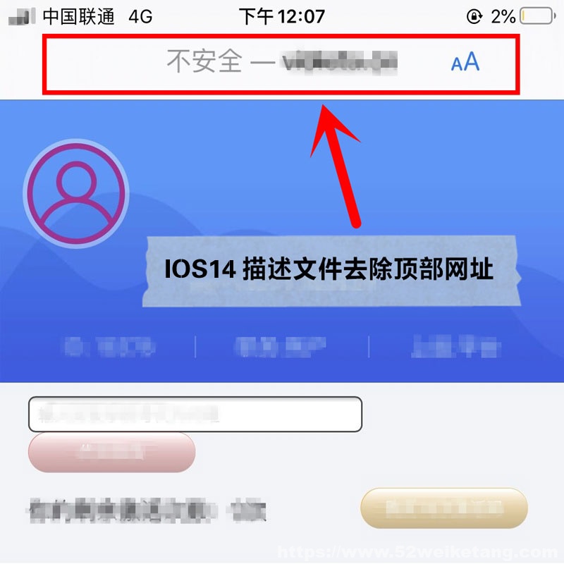
Task: Tap the purple user avatar icon
Action: (x=76, y=193)
